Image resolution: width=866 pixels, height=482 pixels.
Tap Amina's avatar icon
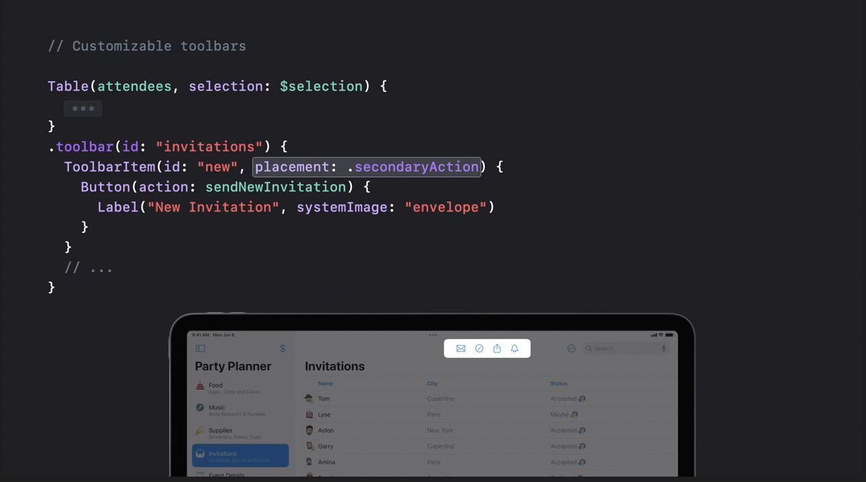point(309,462)
